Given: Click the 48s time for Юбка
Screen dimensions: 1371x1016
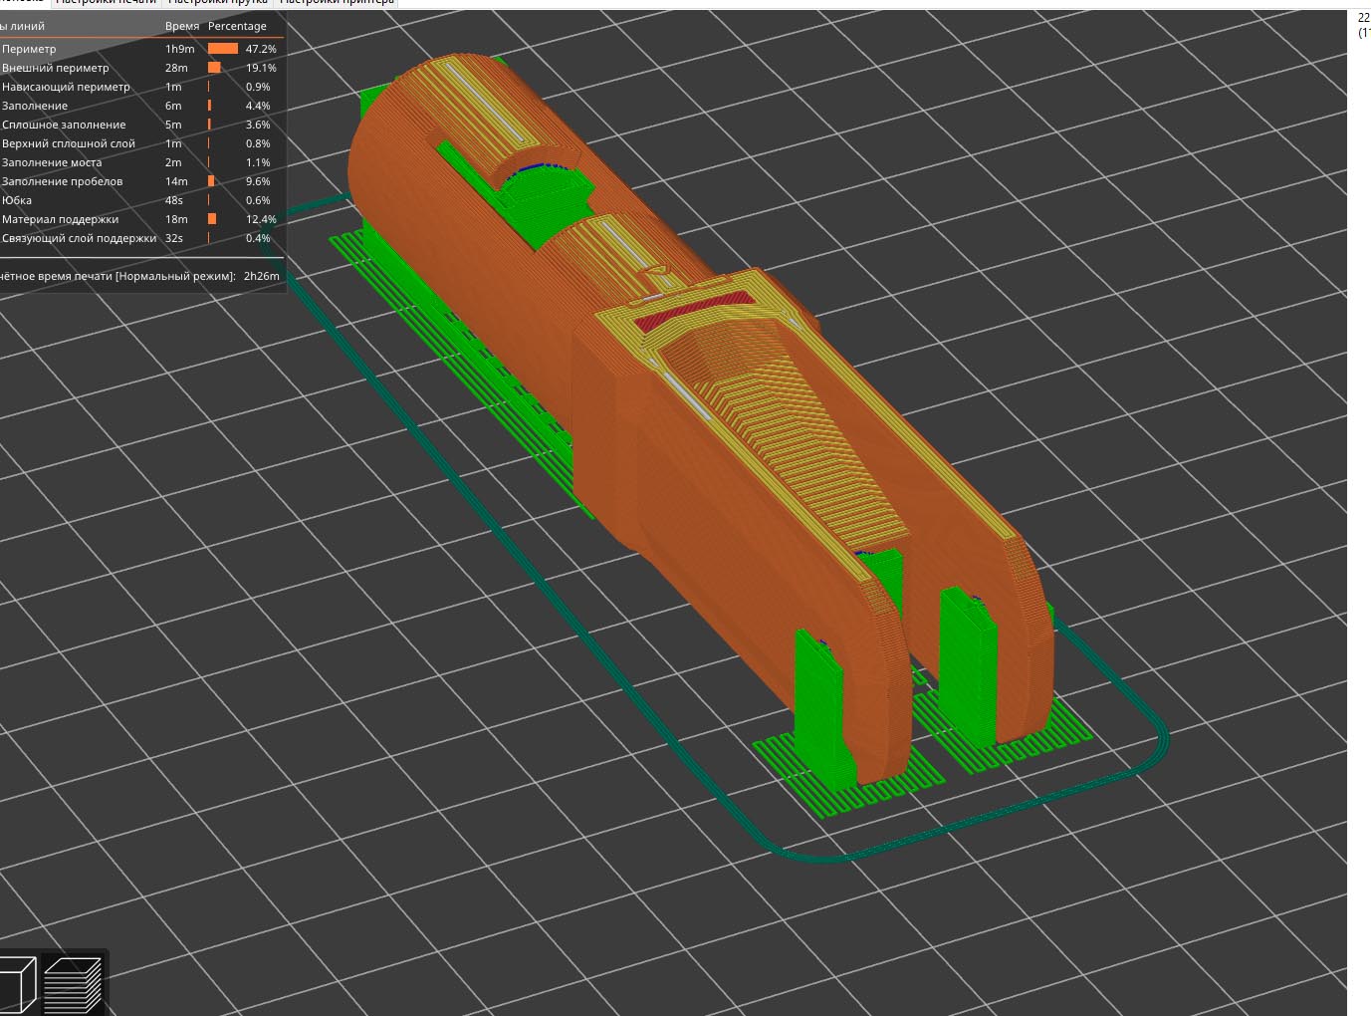Looking at the screenshot, I should coord(174,200).
